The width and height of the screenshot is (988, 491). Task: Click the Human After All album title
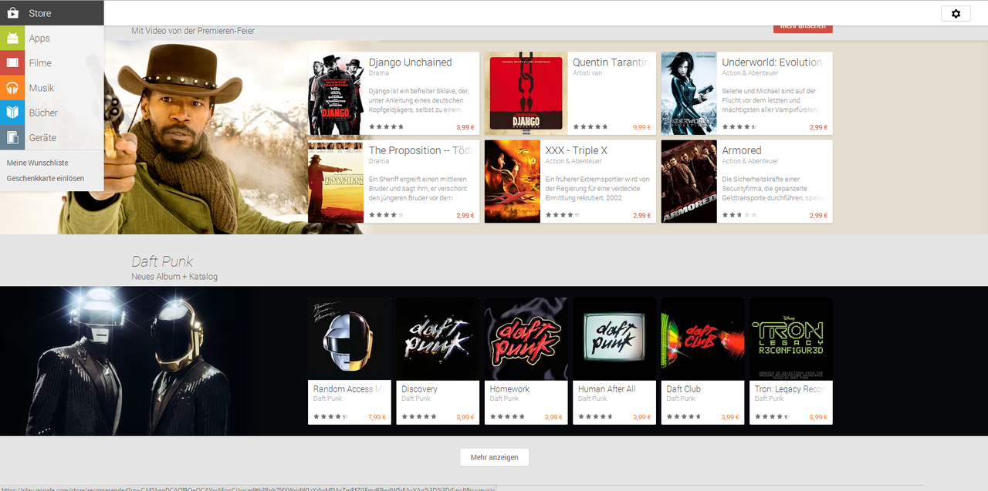point(607,389)
